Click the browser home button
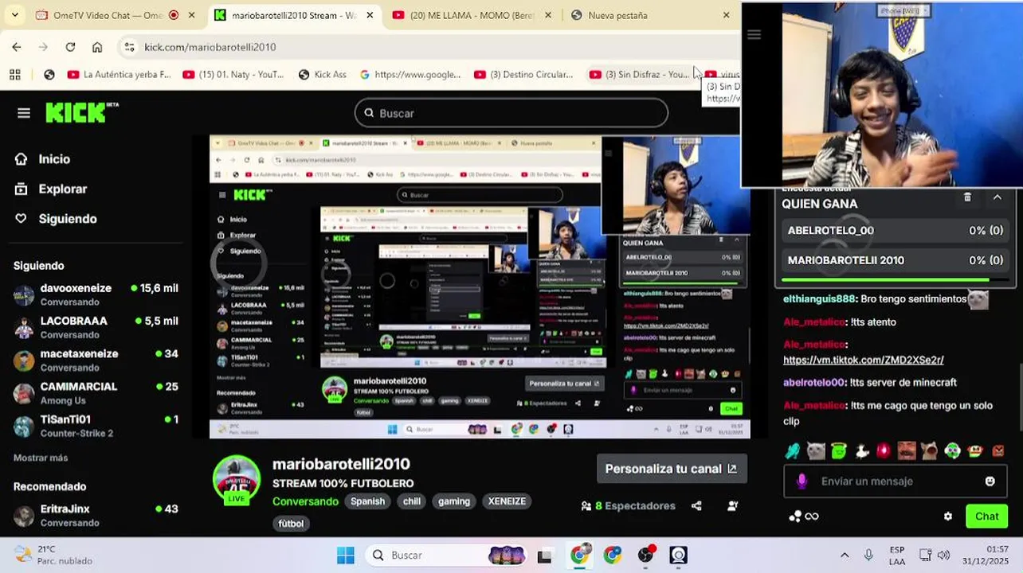This screenshot has height=573, width=1023. (x=97, y=47)
